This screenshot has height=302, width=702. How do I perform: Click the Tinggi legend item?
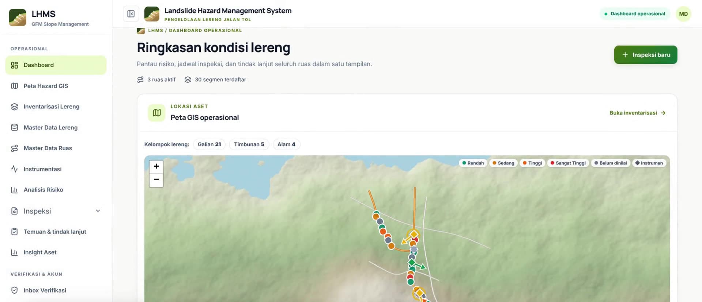coord(532,163)
